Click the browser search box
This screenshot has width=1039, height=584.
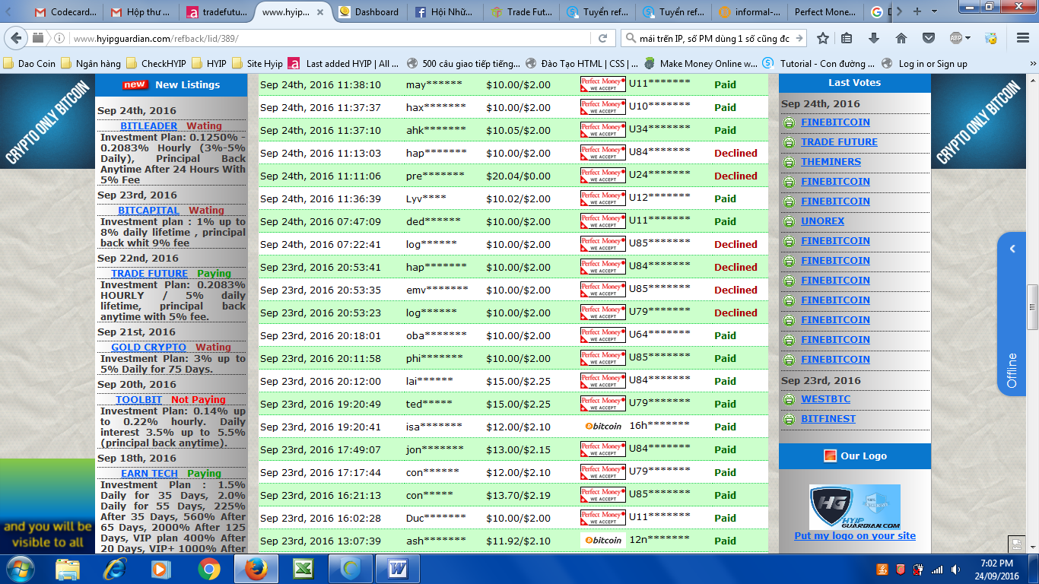tap(715, 38)
